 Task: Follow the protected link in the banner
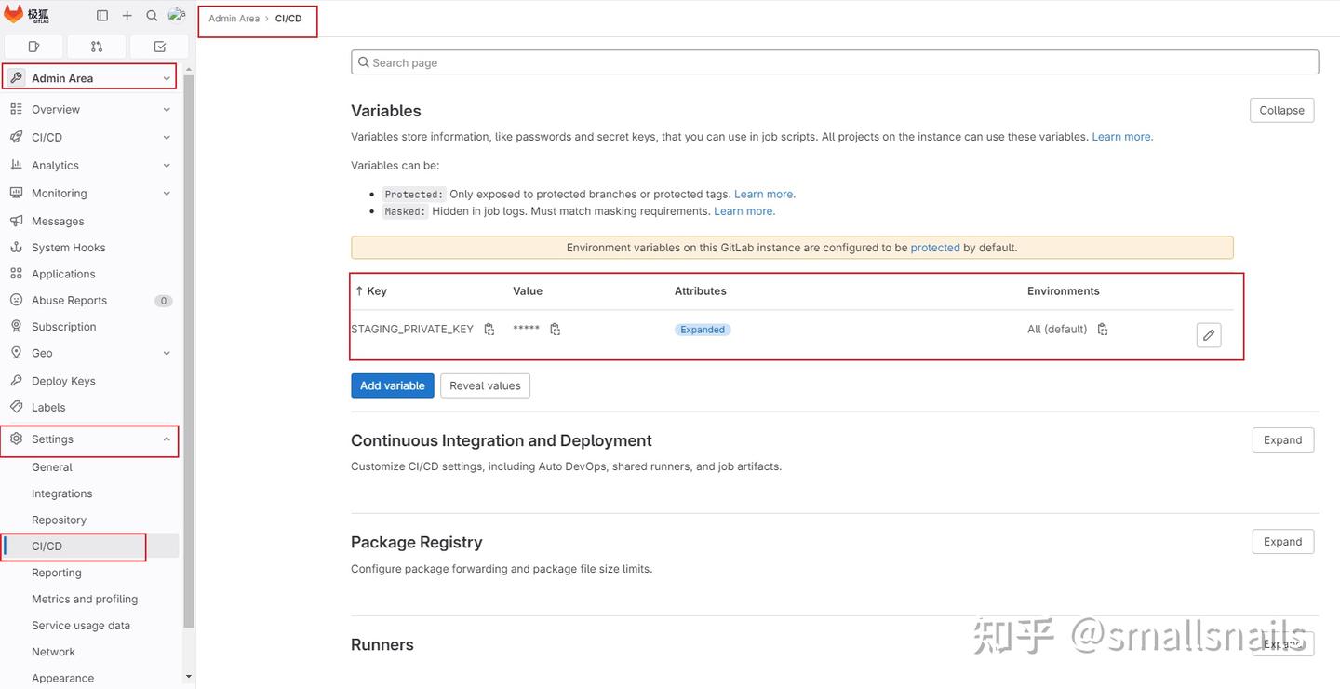(934, 248)
